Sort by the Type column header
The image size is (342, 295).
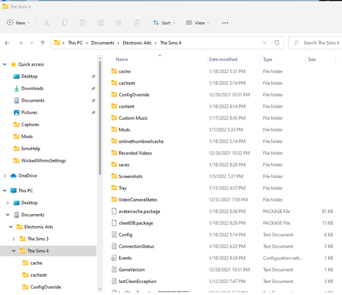tap(267, 59)
